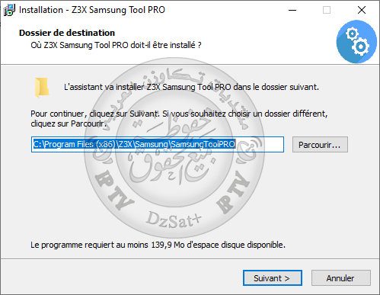
Task: Click the Dossier de destination heading
Action: point(67,33)
